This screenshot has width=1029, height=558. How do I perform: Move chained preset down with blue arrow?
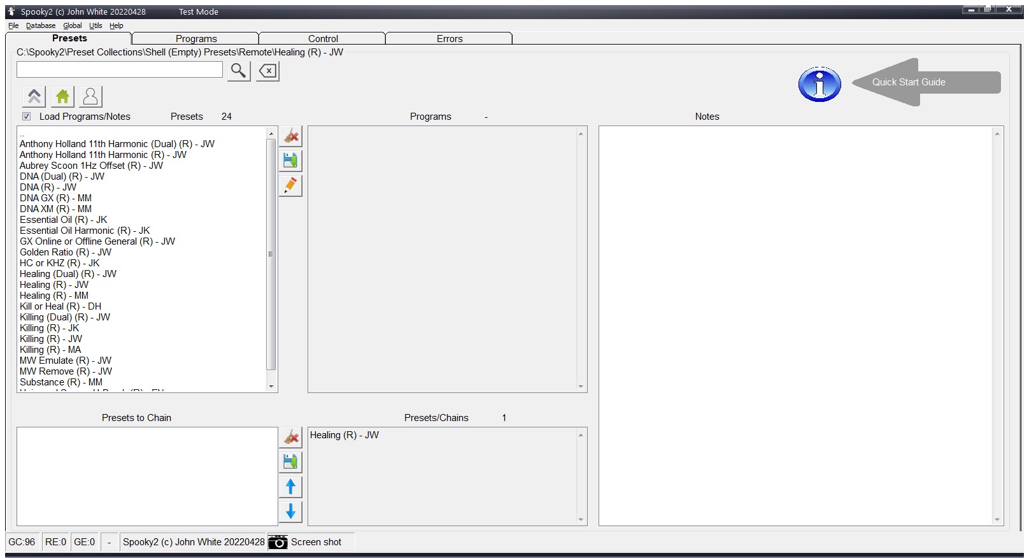click(x=291, y=511)
